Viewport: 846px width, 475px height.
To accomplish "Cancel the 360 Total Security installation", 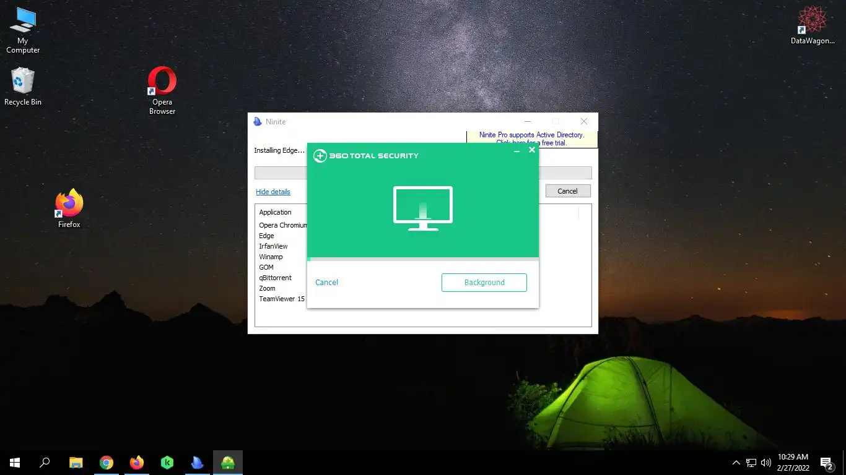I will pyautogui.click(x=326, y=282).
